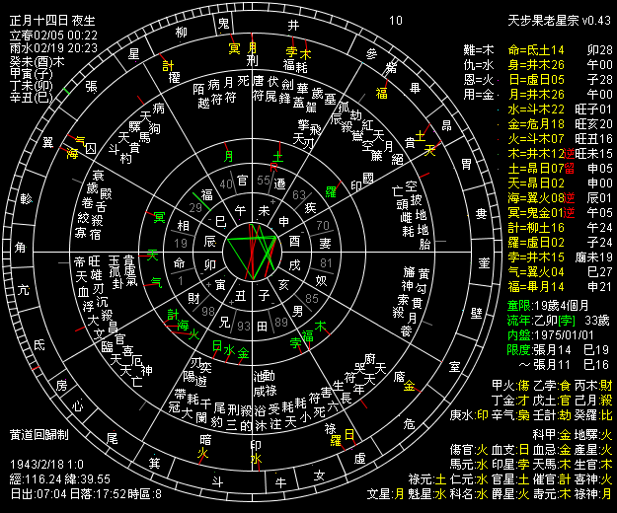Select the 鬼 mansion in the outer ring
Viewport: 617px width, 513px height.
click(223, 23)
